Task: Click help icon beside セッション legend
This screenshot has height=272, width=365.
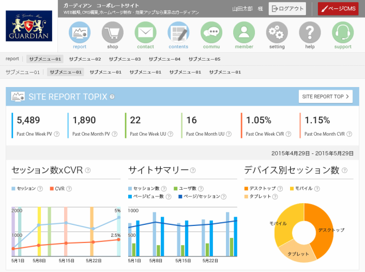Action: click(40, 189)
